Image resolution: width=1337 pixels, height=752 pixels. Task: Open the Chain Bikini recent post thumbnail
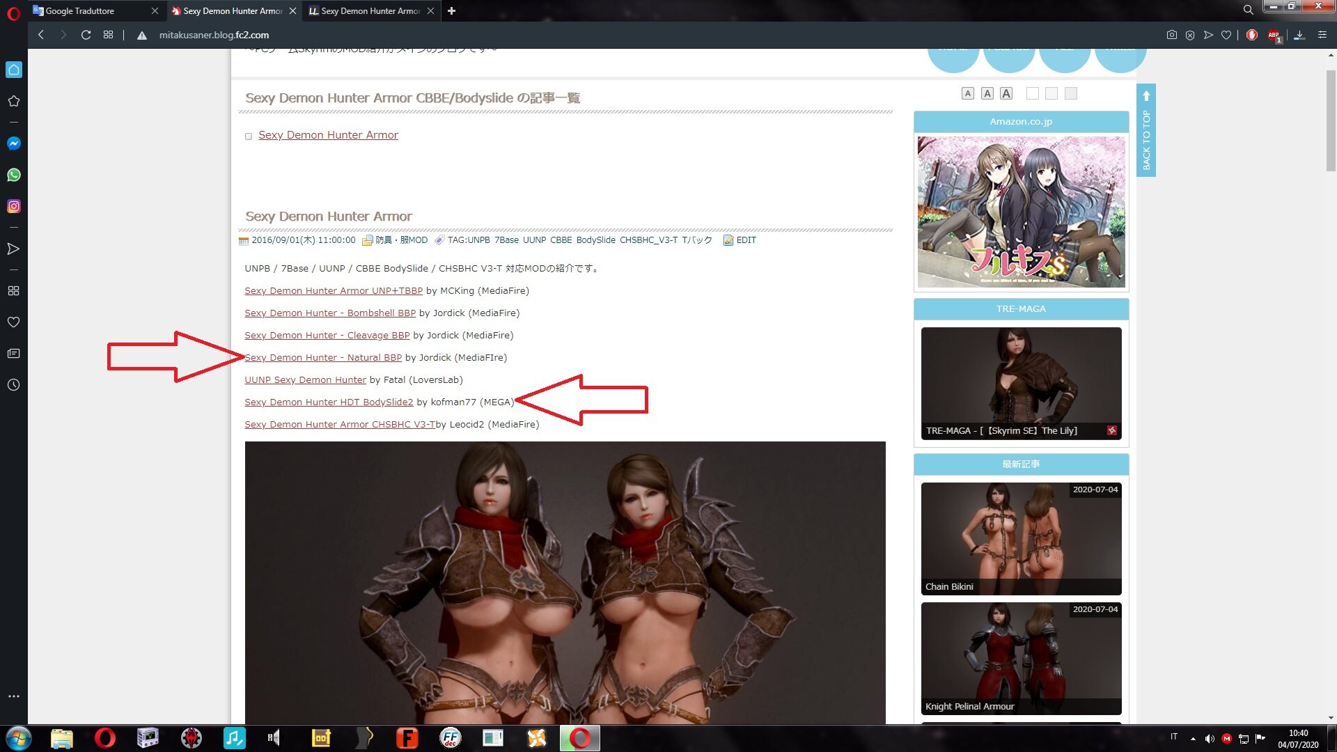coord(1021,538)
